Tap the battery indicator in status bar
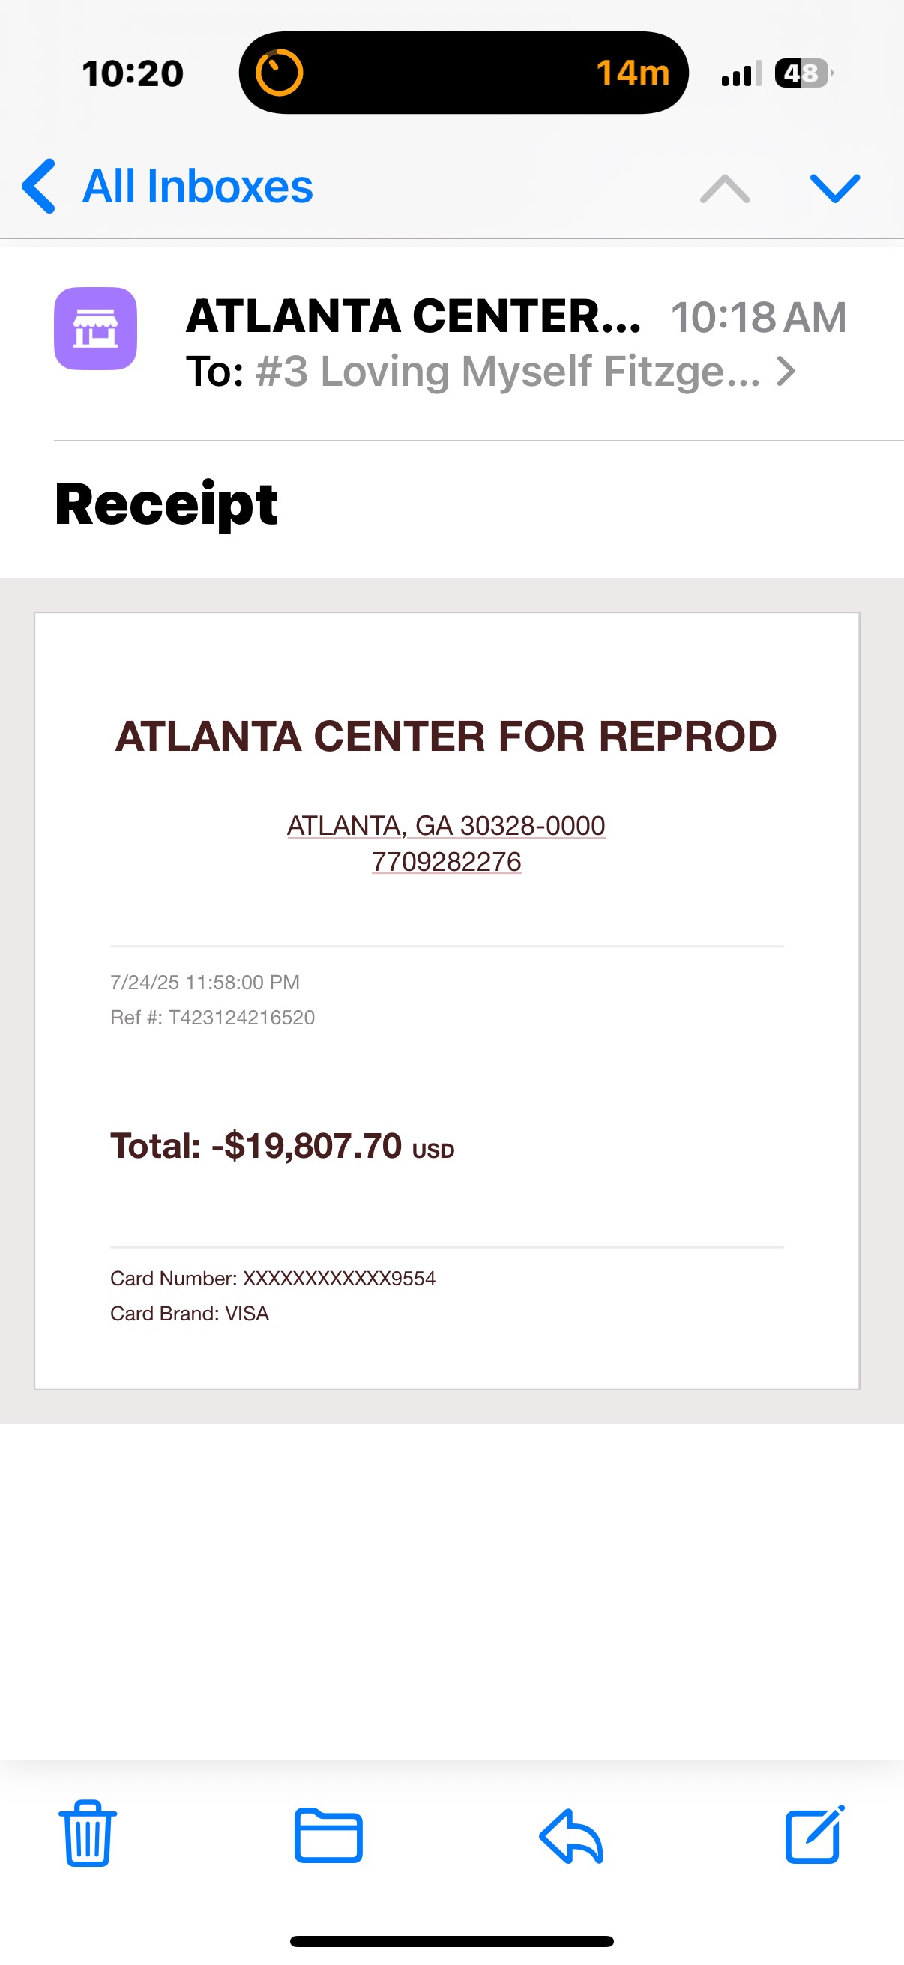This screenshot has height=1965, width=904. pyautogui.click(x=803, y=74)
